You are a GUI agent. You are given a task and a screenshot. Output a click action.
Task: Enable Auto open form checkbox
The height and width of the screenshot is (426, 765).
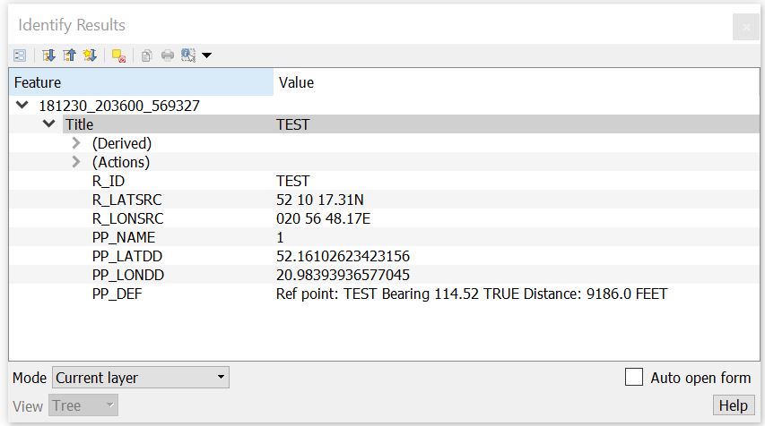(x=634, y=378)
